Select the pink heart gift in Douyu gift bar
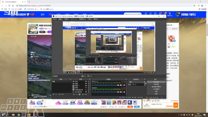This screenshot has height=117, width=208. point(58,102)
